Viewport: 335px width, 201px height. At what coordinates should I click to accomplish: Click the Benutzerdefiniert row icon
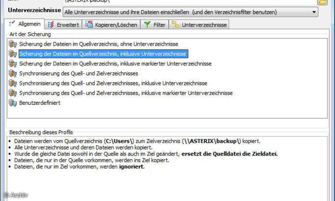[x=13, y=103]
